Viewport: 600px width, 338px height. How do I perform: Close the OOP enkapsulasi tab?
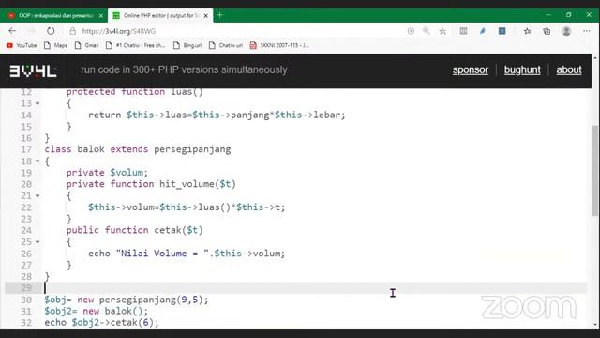(x=101, y=16)
